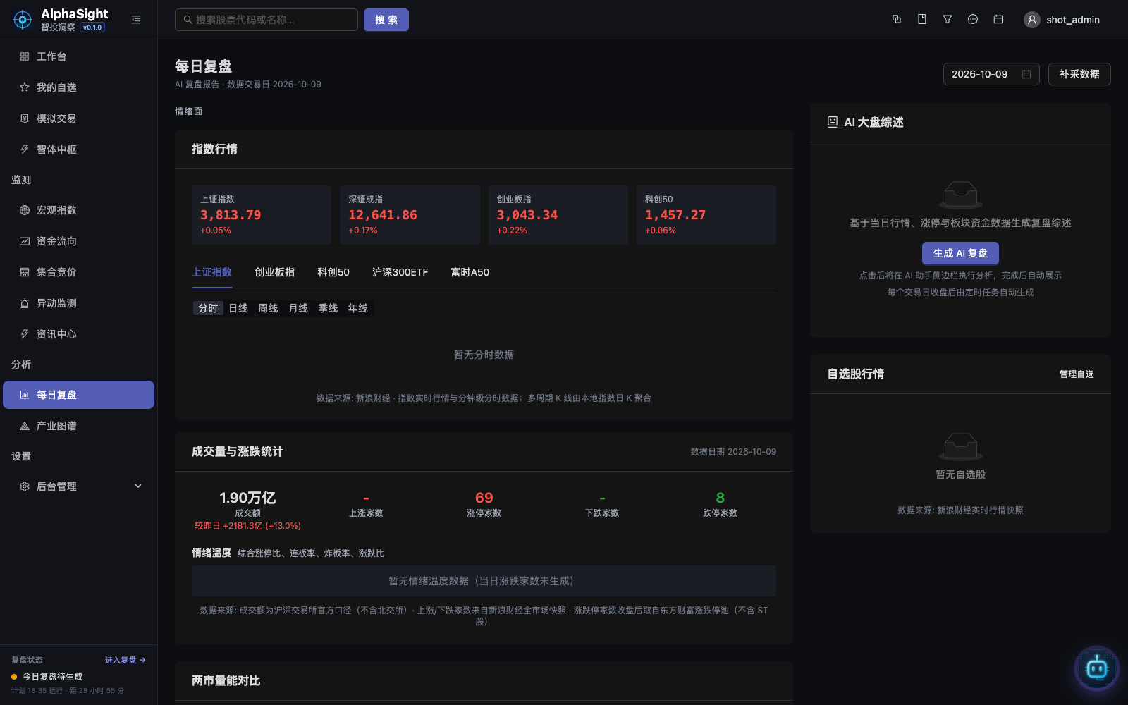1128x705 pixels.
Task: Collapse the sidebar with the fold icon
Action: click(136, 20)
